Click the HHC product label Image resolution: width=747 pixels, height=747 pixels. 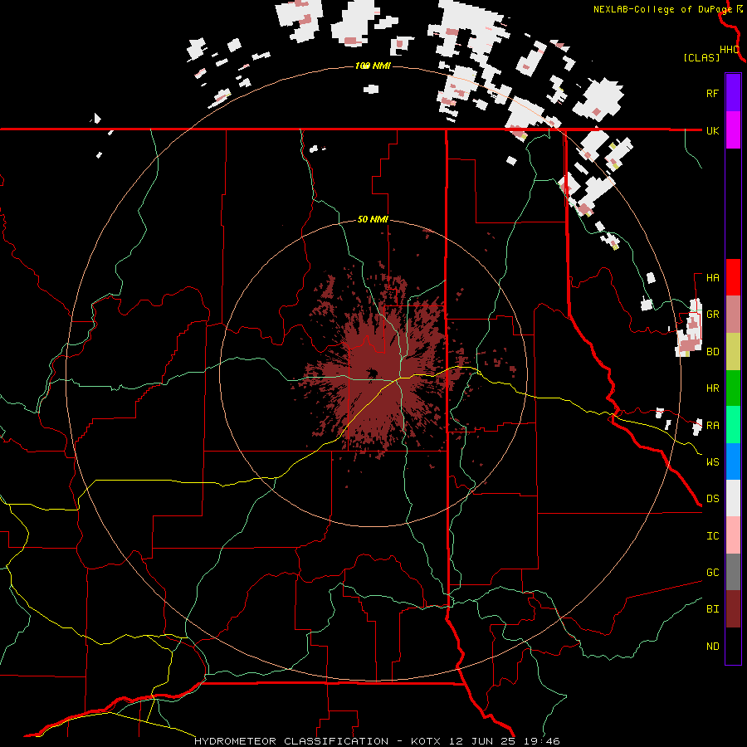tap(729, 50)
